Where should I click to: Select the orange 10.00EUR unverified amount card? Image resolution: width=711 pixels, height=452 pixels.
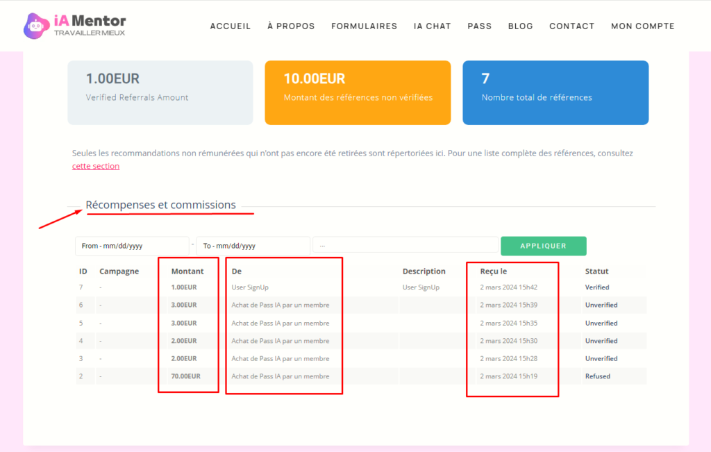[x=358, y=92]
